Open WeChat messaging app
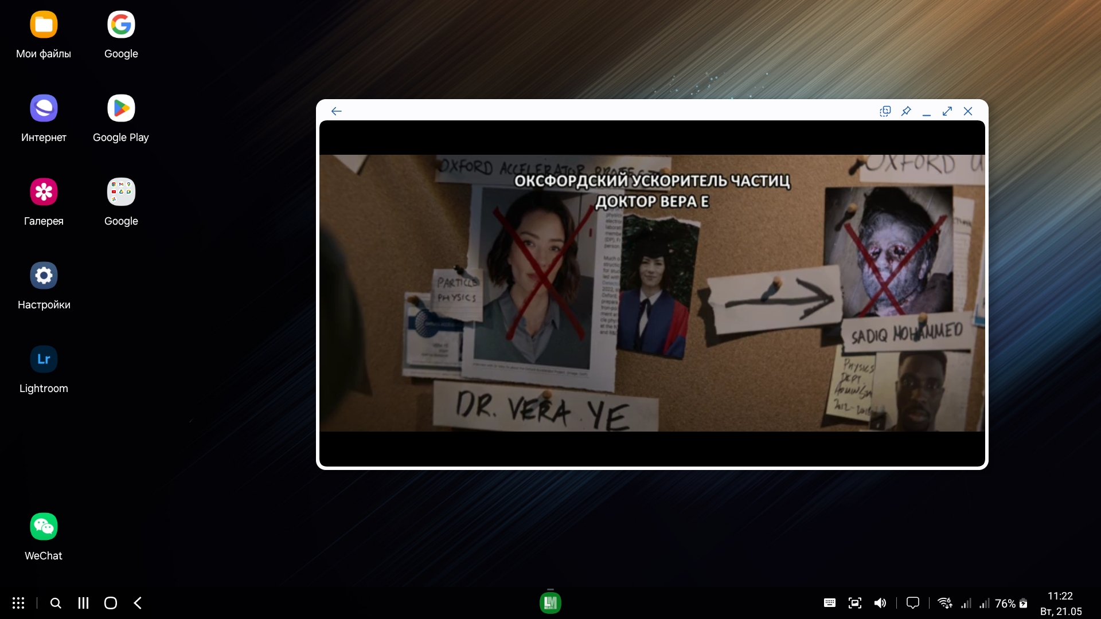Image resolution: width=1101 pixels, height=619 pixels. click(44, 526)
